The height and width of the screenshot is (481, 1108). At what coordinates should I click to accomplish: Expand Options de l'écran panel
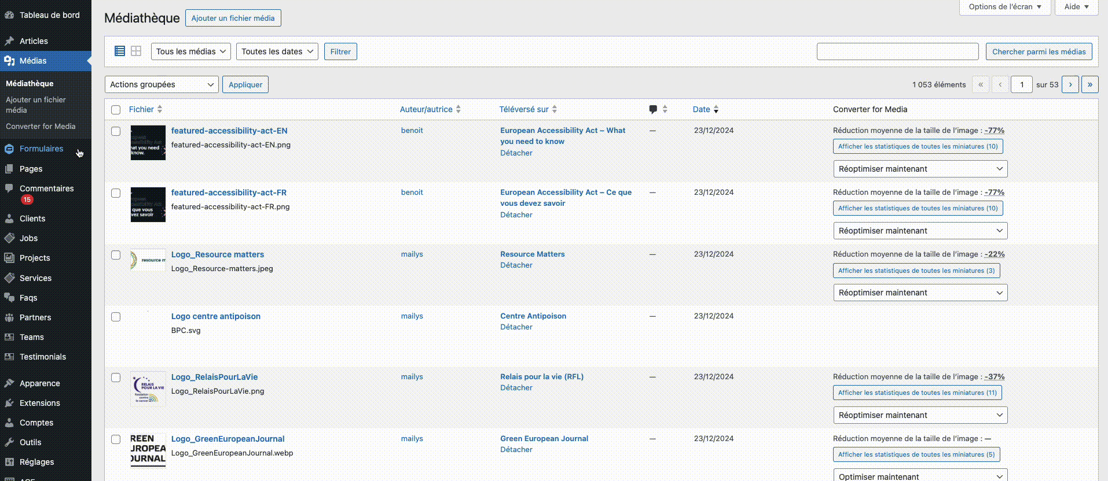coord(1005,7)
